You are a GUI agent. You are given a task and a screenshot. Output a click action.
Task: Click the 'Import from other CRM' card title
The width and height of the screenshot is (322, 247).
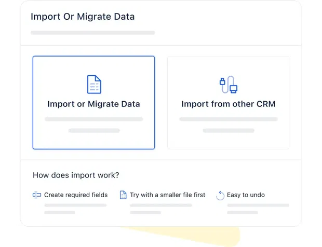(x=229, y=104)
